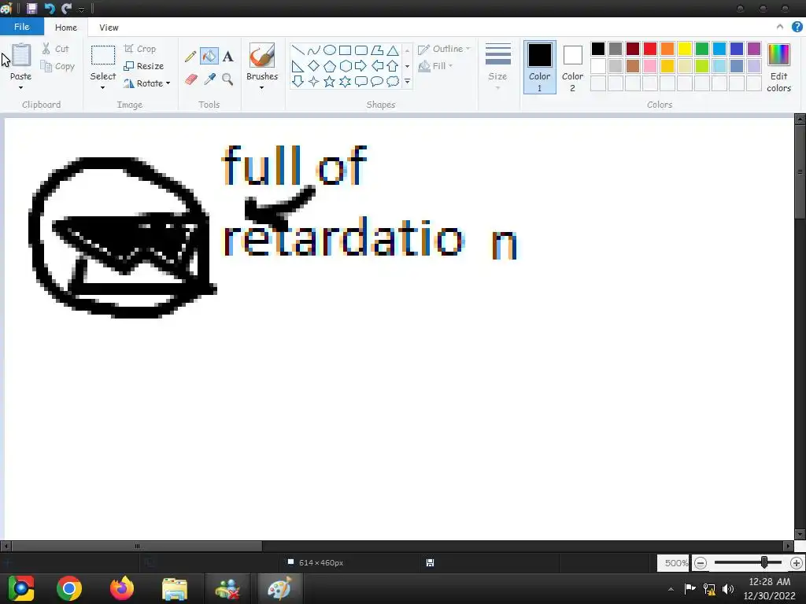
Task: Click the Resize button
Action: [144, 66]
